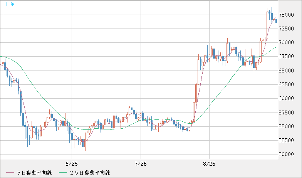Click the 65000 price axis label
Viewport: 302px width, 178px height.
pos(287,71)
